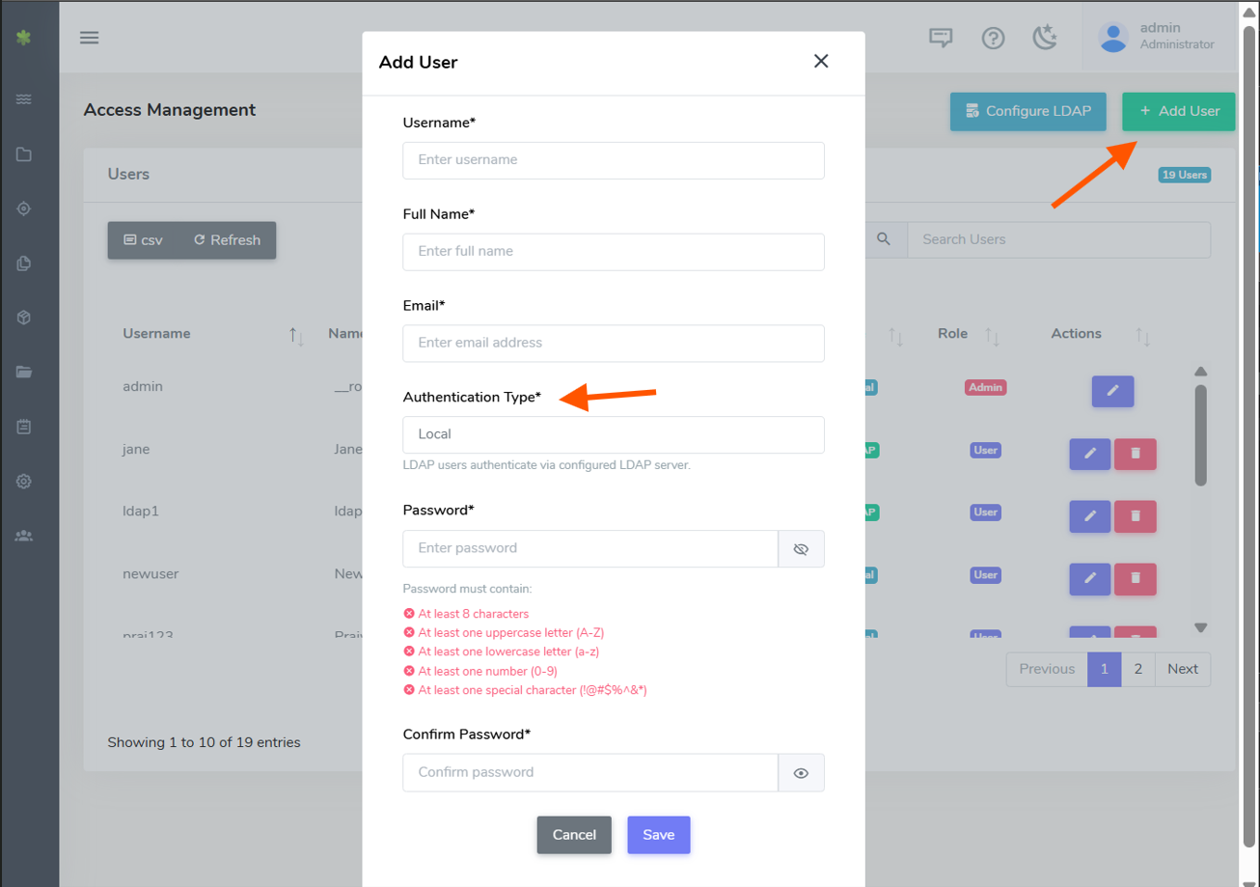This screenshot has width=1260, height=887.
Task: Open the Authentication Type dropdown
Action: [x=613, y=434]
